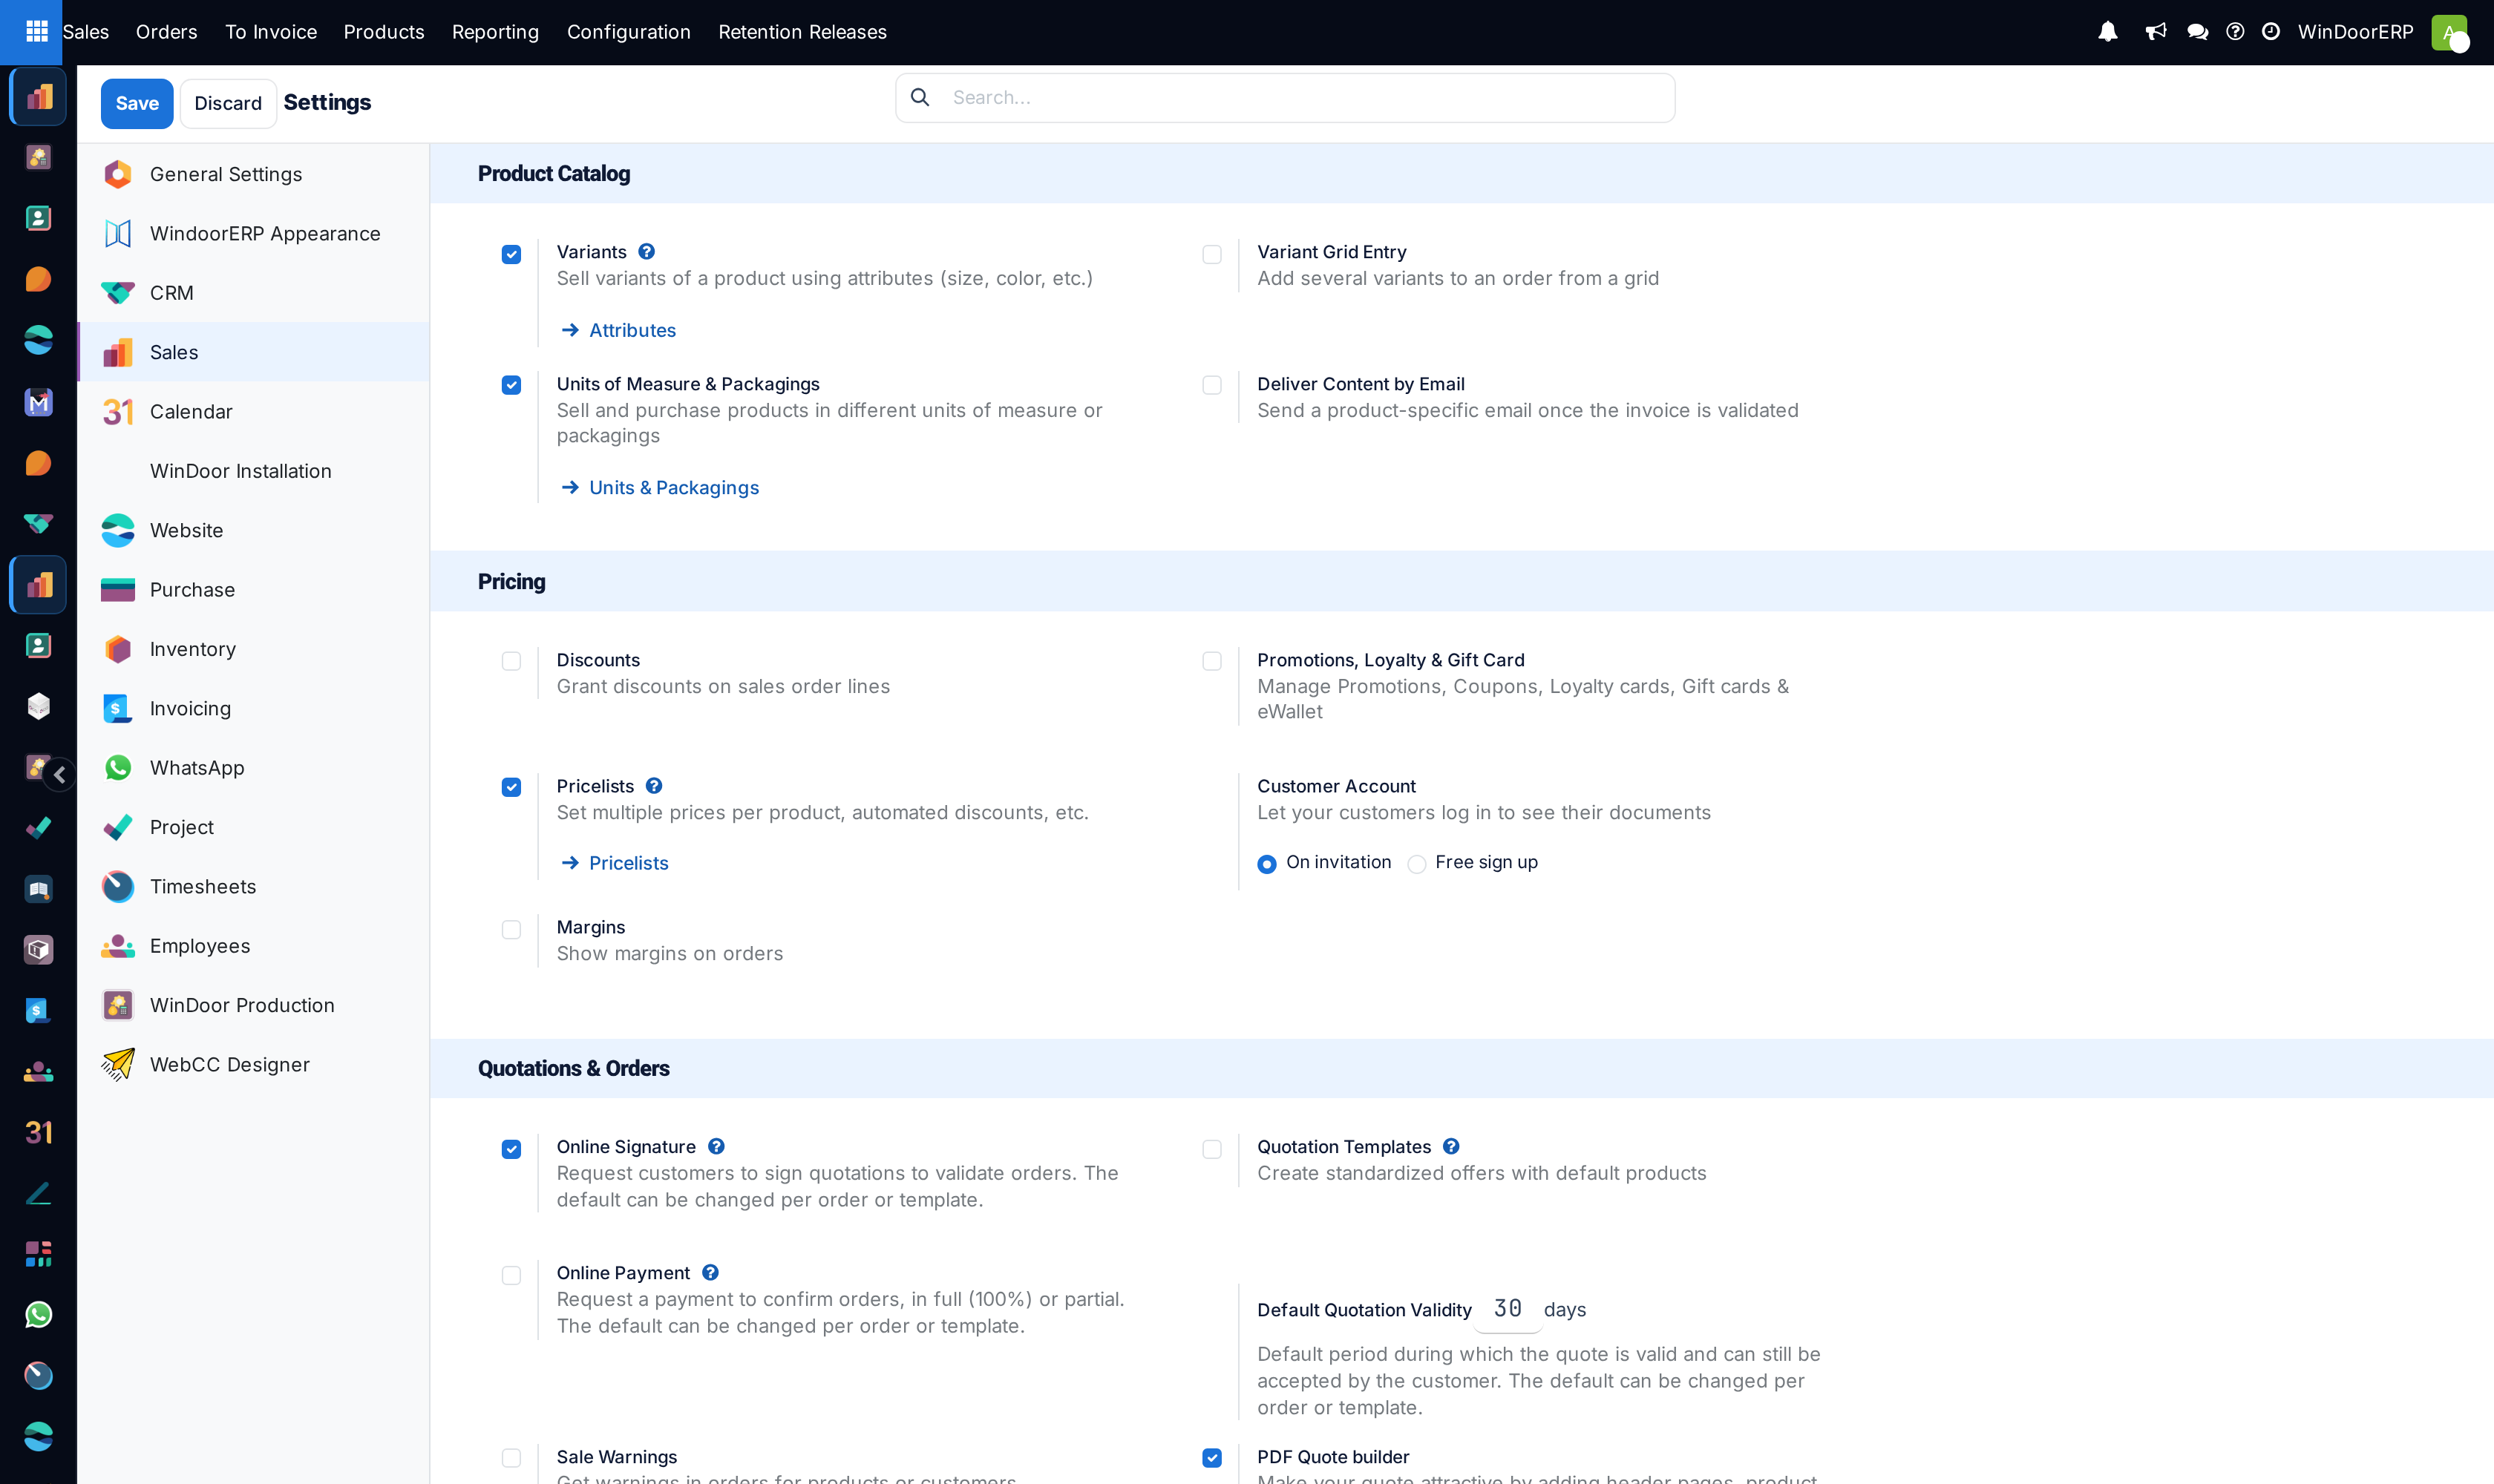Viewport: 2494px width, 1484px height.
Task: Open the clock activities icon
Action: (2271, 32)
